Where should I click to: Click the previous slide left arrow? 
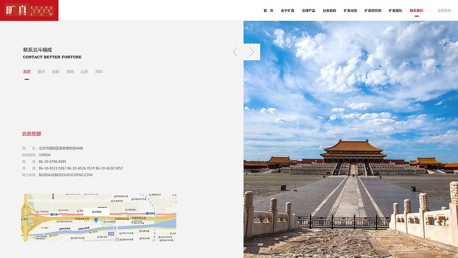click(x=235, y=52)
